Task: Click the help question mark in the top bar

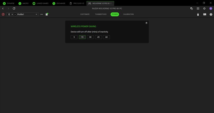Action: tap(211, 14)
